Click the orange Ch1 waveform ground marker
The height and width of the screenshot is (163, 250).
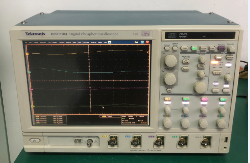[x=27, y=54]
